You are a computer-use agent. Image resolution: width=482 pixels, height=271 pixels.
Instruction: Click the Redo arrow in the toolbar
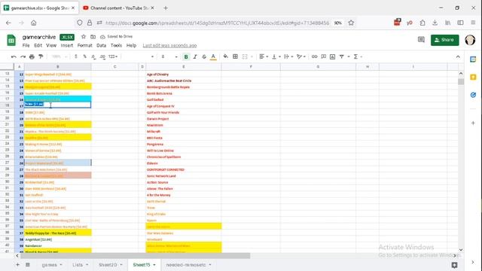click(x=23, y=57)
